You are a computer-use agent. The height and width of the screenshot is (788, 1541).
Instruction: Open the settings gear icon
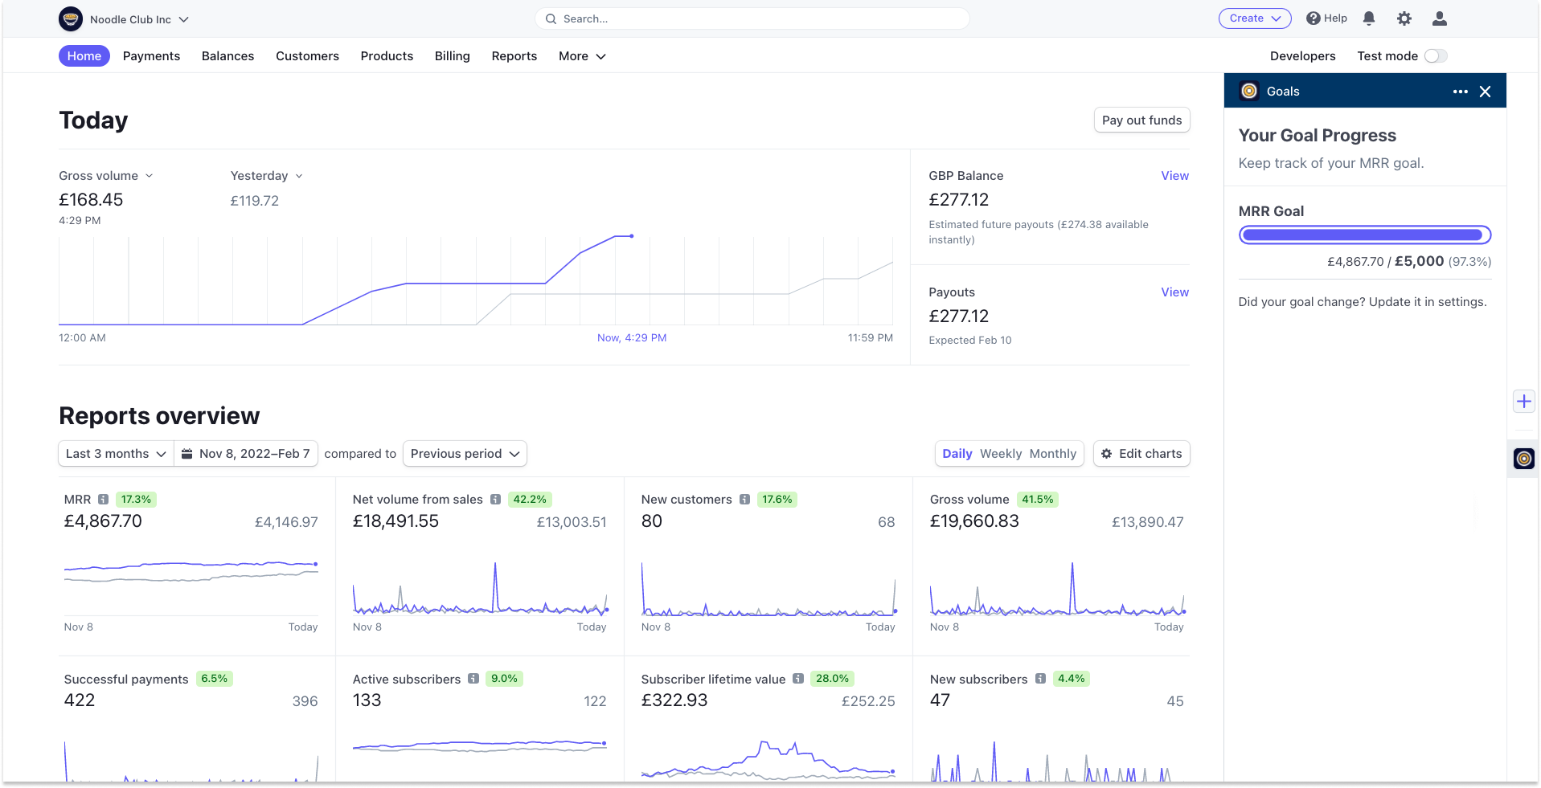1404,18
